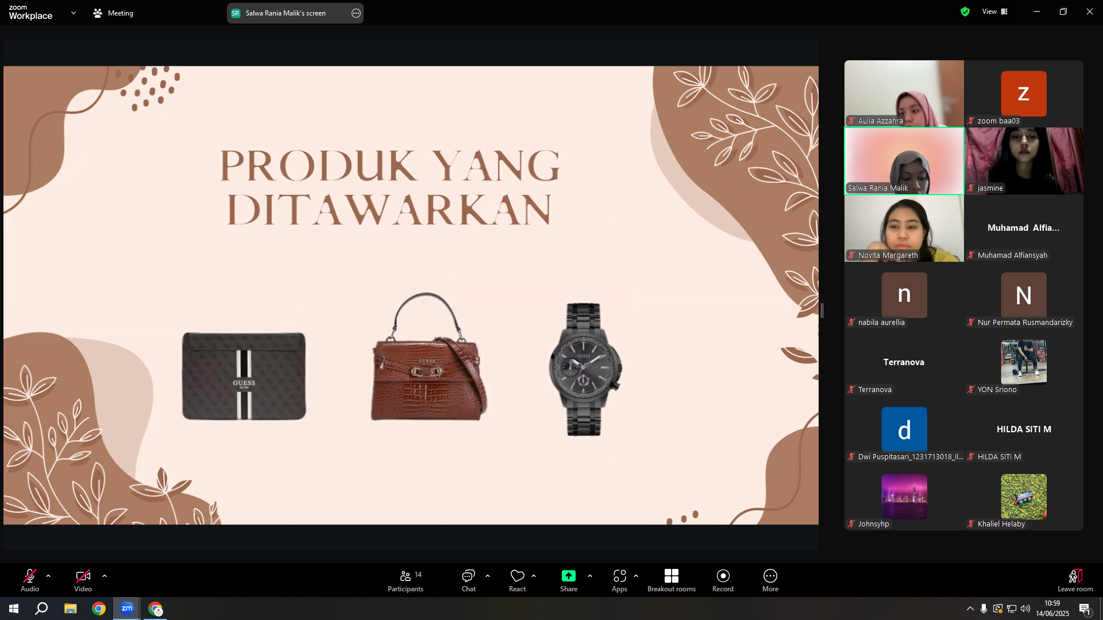This screenshot has height=620, width=1103.
Task: Start recording with the Record button
Action: coord(723,580)
